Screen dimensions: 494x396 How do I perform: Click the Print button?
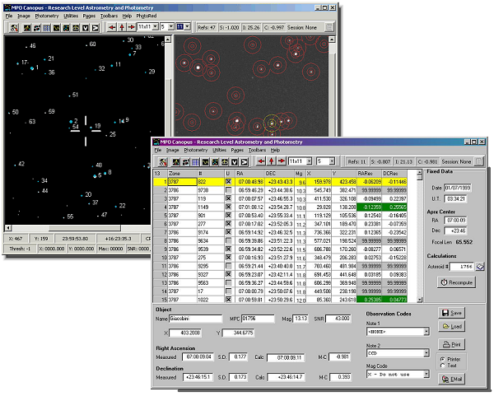451,344
